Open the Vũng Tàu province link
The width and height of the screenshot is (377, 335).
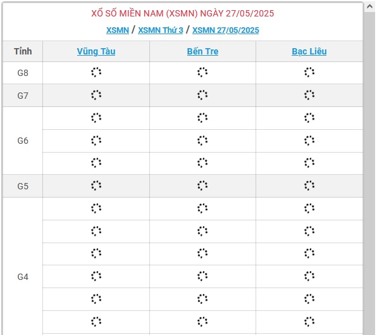click(96, 51)
